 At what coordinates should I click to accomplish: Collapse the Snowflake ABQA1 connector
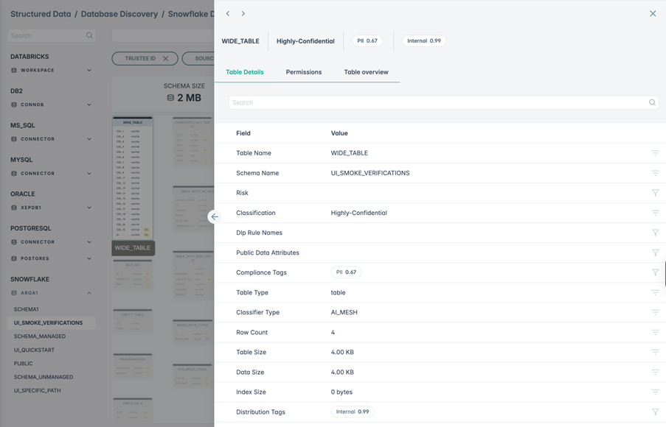89,293
